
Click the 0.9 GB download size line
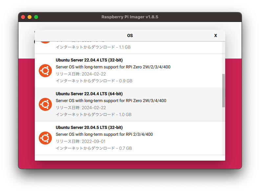coord(94,81)
